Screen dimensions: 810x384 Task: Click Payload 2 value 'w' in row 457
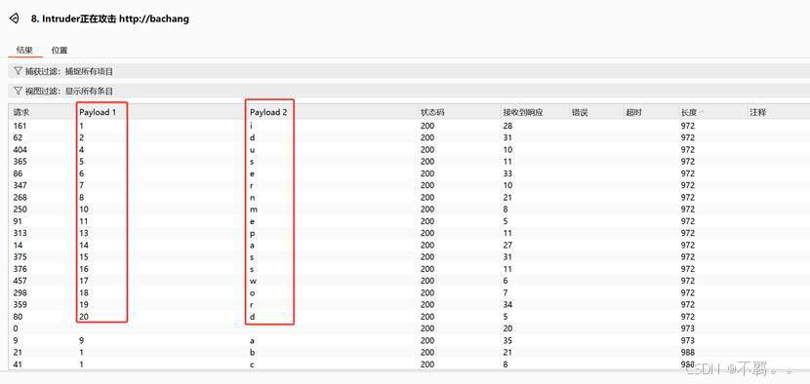coord(253,281)
